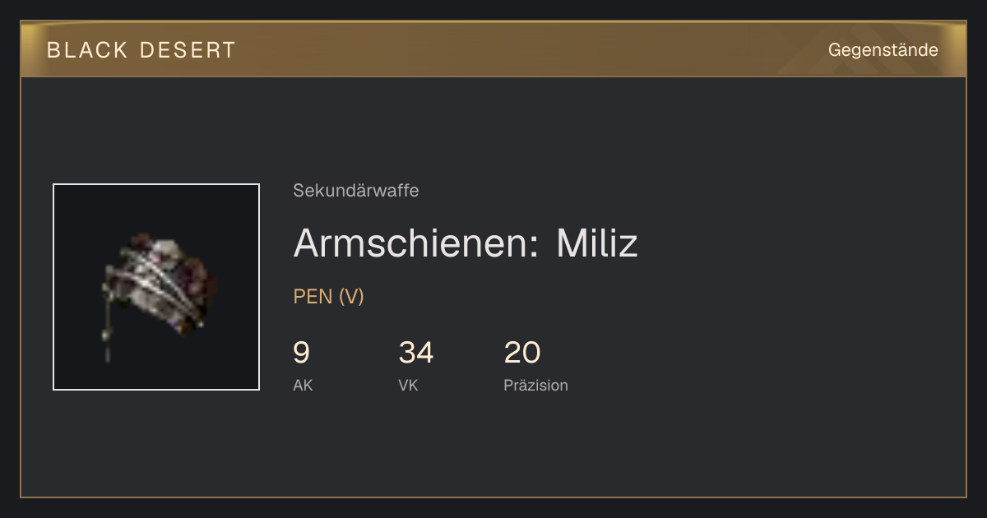Click the word Miliz in title
Viewport: 987px width, 518px height.
[x=597, y=243]
